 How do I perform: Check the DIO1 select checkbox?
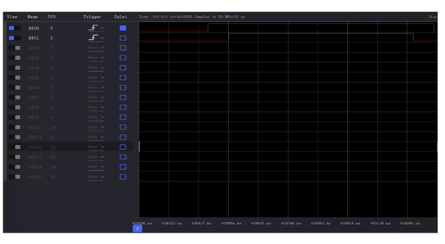click(x=123, y=38)
